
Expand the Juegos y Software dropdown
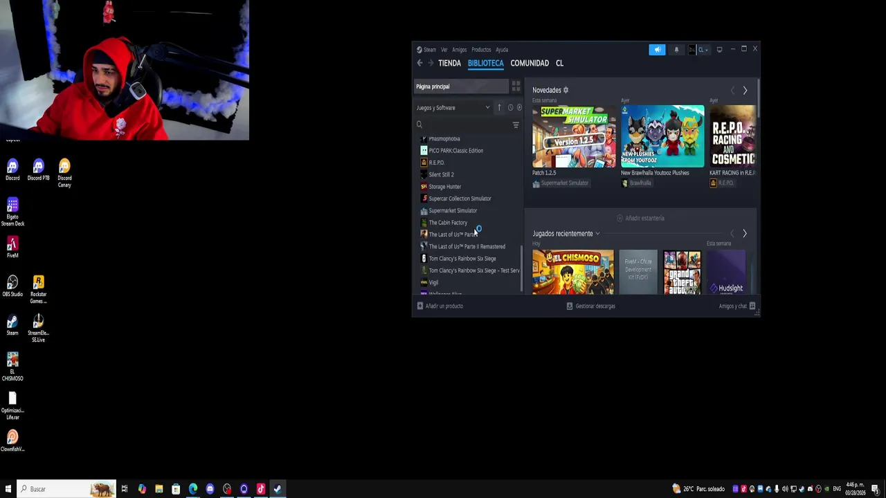pyautogui.click(x=453, y=108)
